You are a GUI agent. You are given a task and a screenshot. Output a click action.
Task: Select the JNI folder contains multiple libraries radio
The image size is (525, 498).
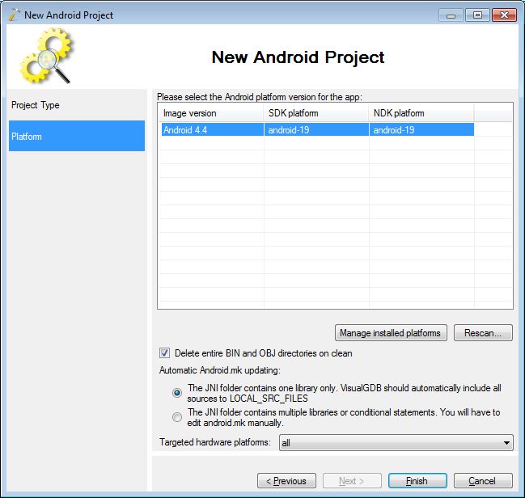click(177, 417)
